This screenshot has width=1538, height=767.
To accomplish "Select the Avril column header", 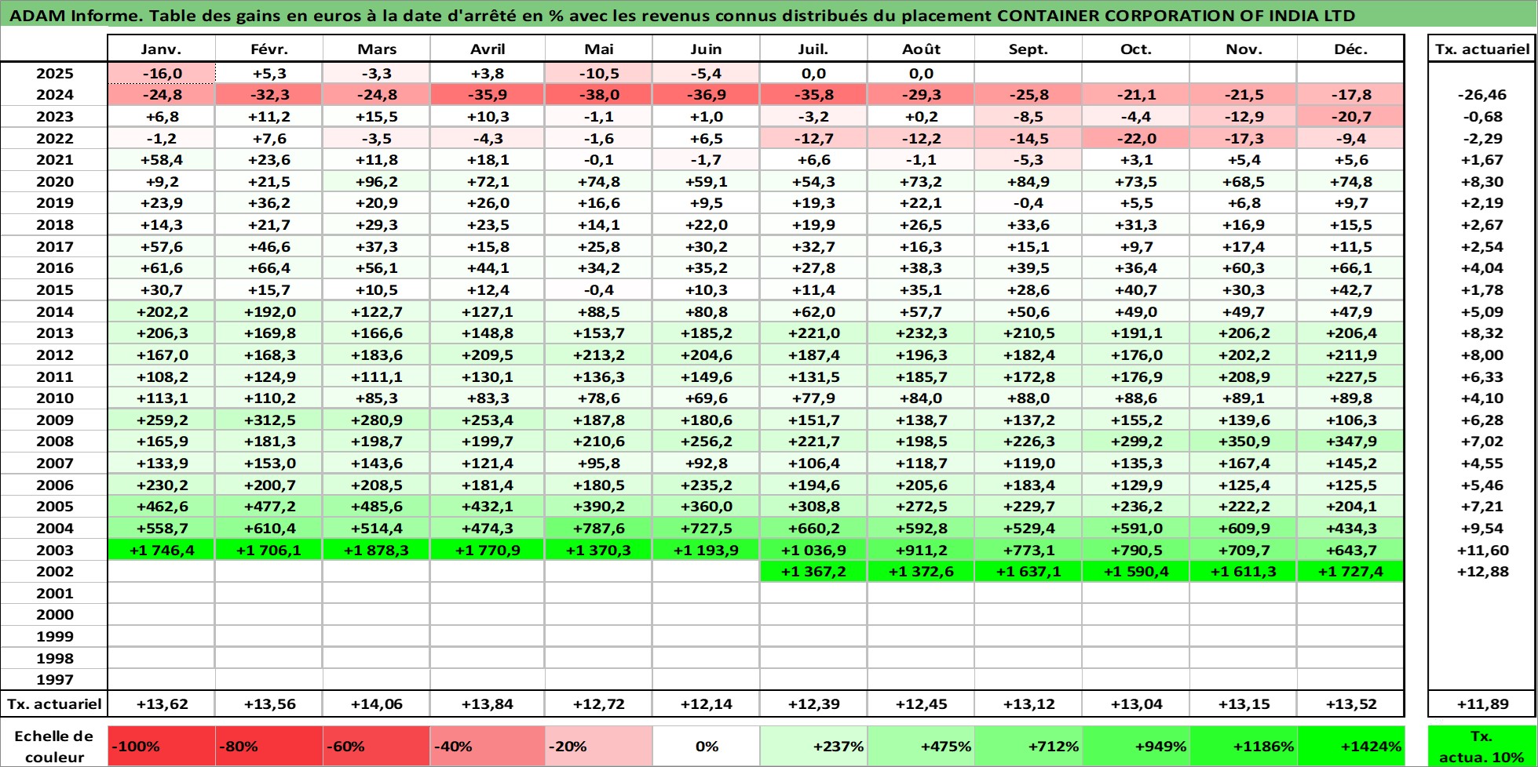I will point(488,49).
